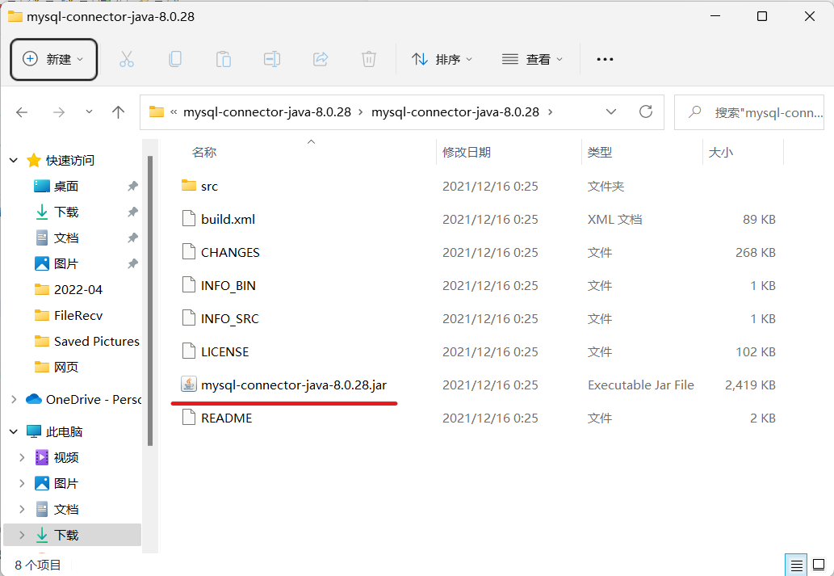834x576 pixels.
Task: Open the 查看 (View) dropdown
Action: 532,59
